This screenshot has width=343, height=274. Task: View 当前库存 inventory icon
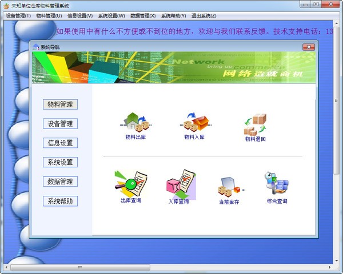pos(229,187)
